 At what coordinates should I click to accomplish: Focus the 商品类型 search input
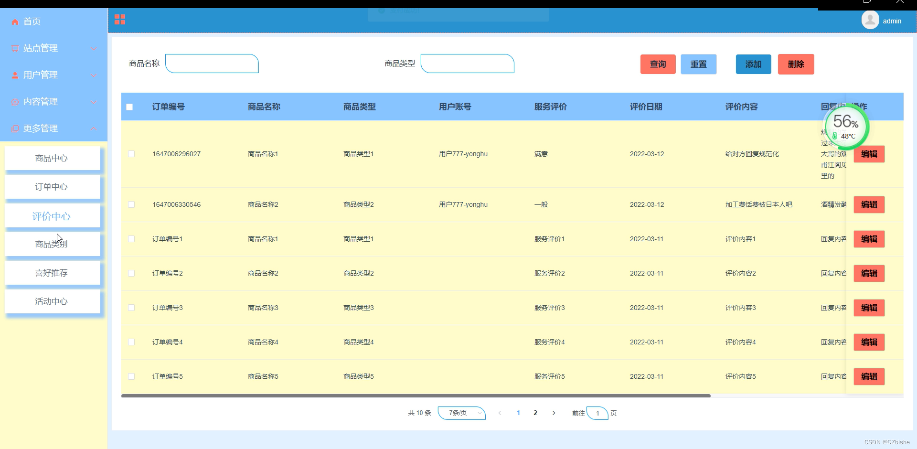click(468, 64)
